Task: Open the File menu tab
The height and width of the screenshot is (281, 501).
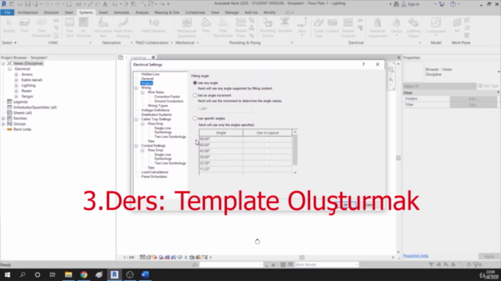Action: [x=7, y=12]
